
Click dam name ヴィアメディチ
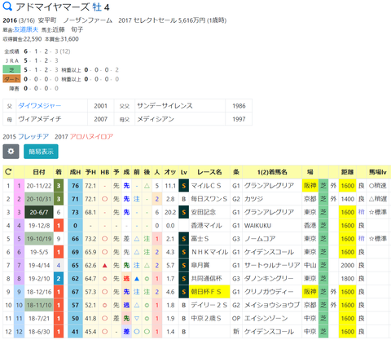click(40, 119)
